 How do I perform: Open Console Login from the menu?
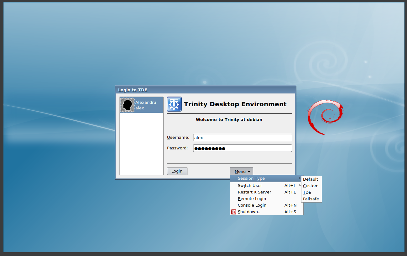[x=252, y=205]
